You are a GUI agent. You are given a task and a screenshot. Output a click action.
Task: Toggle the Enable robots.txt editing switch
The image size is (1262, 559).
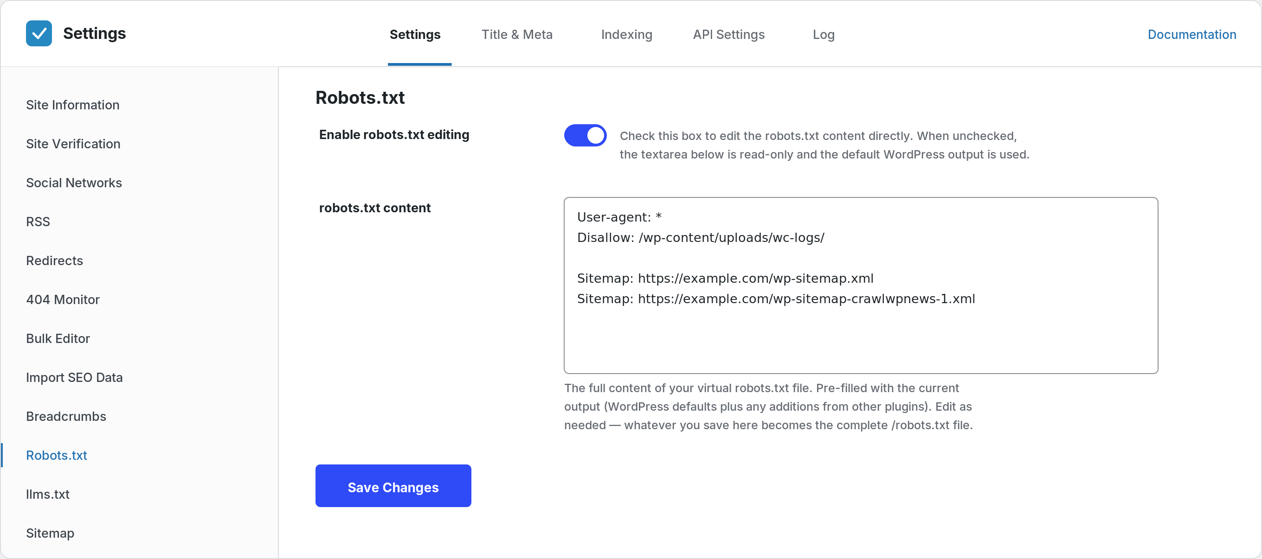585,135
